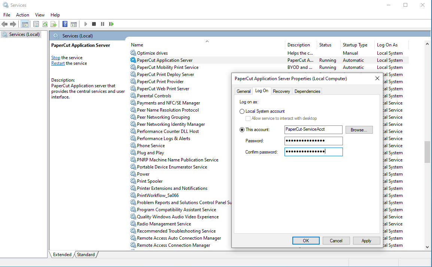Click the gear icon of PaperCut Mobility Print Service
Image resolution: width=432 pixels, height=267 pixels.
(133, 67)
